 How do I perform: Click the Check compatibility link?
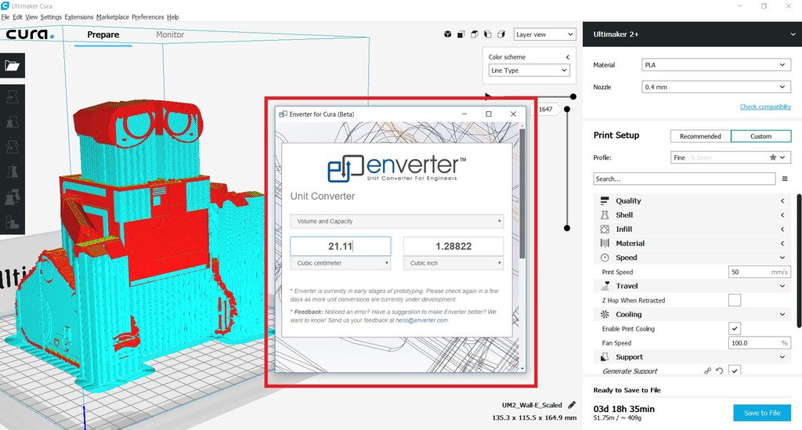765,107
